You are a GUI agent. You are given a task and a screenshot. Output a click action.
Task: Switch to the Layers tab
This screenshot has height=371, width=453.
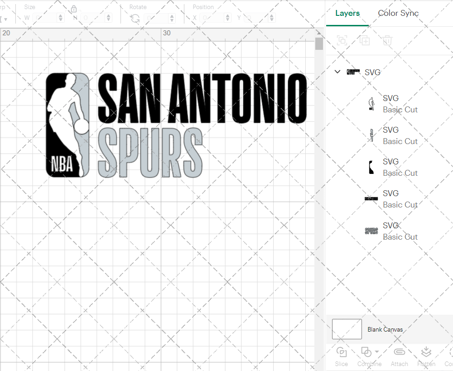coord(347,13)
